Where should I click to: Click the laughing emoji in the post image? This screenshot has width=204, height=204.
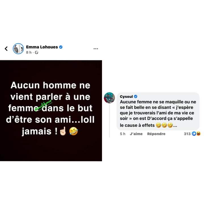coord(73,131)
